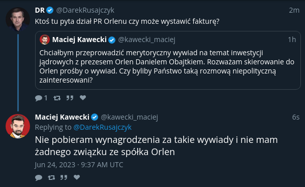Follow the 'Replying to @DarekRusajczyk' mention link
This screenshot has width=305, height=187.
[103, 127]
